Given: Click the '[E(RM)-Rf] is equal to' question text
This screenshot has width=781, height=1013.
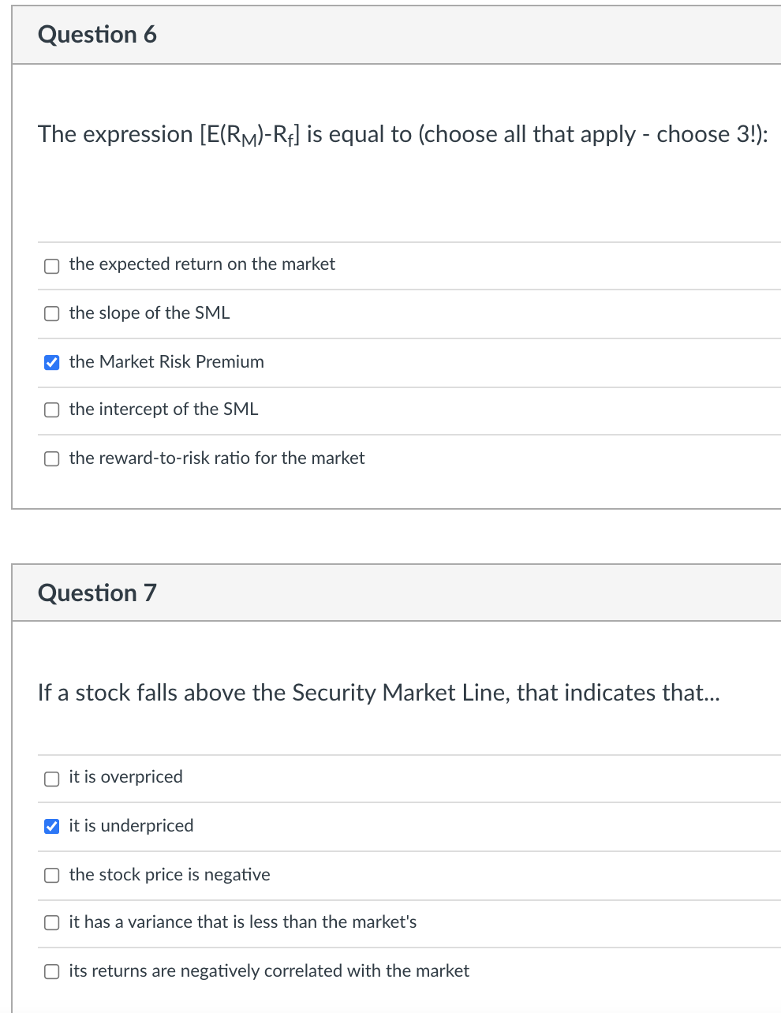Looking at the screenshot, I should (402, 135).
